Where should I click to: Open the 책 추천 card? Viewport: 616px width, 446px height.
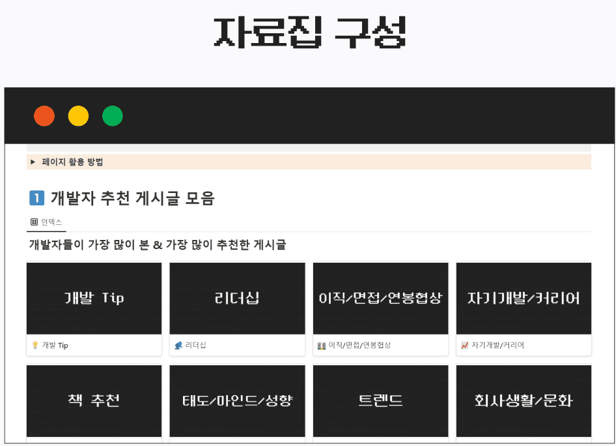click(94, 400)
